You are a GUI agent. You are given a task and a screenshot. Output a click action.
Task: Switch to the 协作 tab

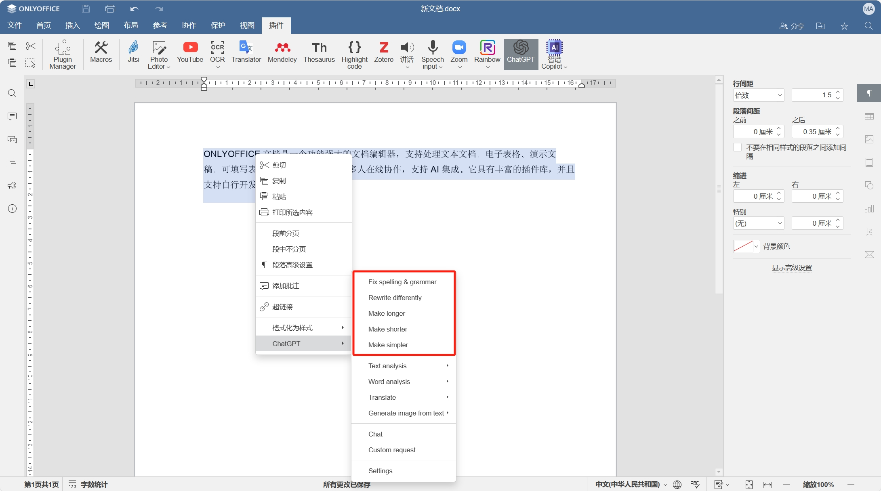[189, 25]
